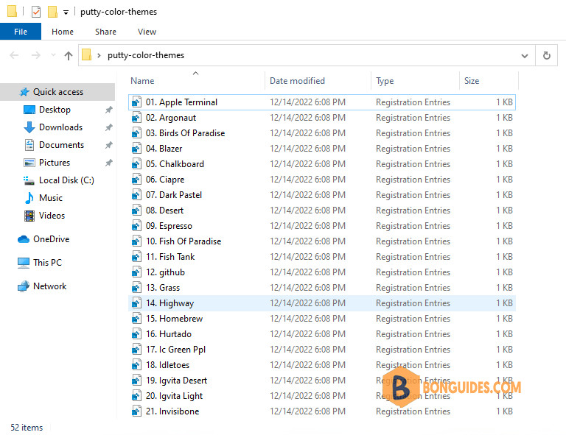This screenshot has height=435, width=566.
Task: Select the 13. Grass file icon
Action: (136, 288)
